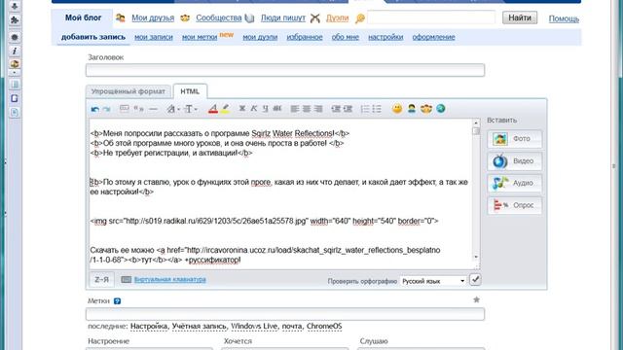Click the search input field near Найти
The image size is (623, 350).
coord(431,17)
